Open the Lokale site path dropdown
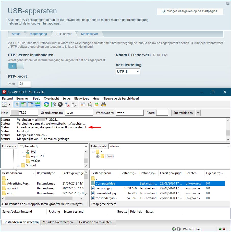The width and height of the screenshot is (231, 232). [x=86, y=146]
